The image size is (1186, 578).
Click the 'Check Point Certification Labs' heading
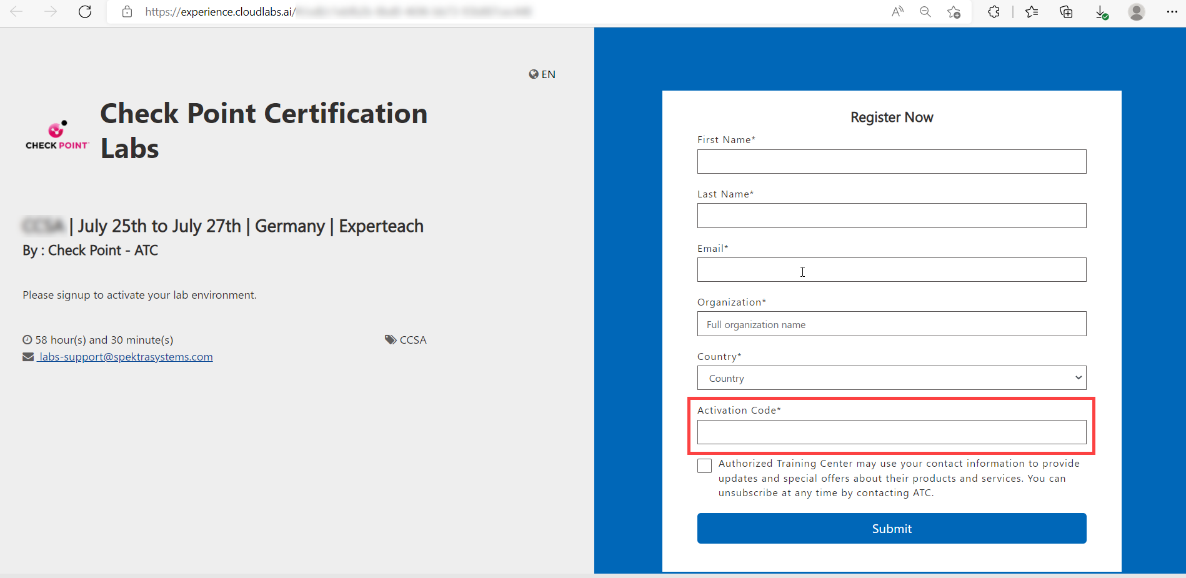(264, 131)
